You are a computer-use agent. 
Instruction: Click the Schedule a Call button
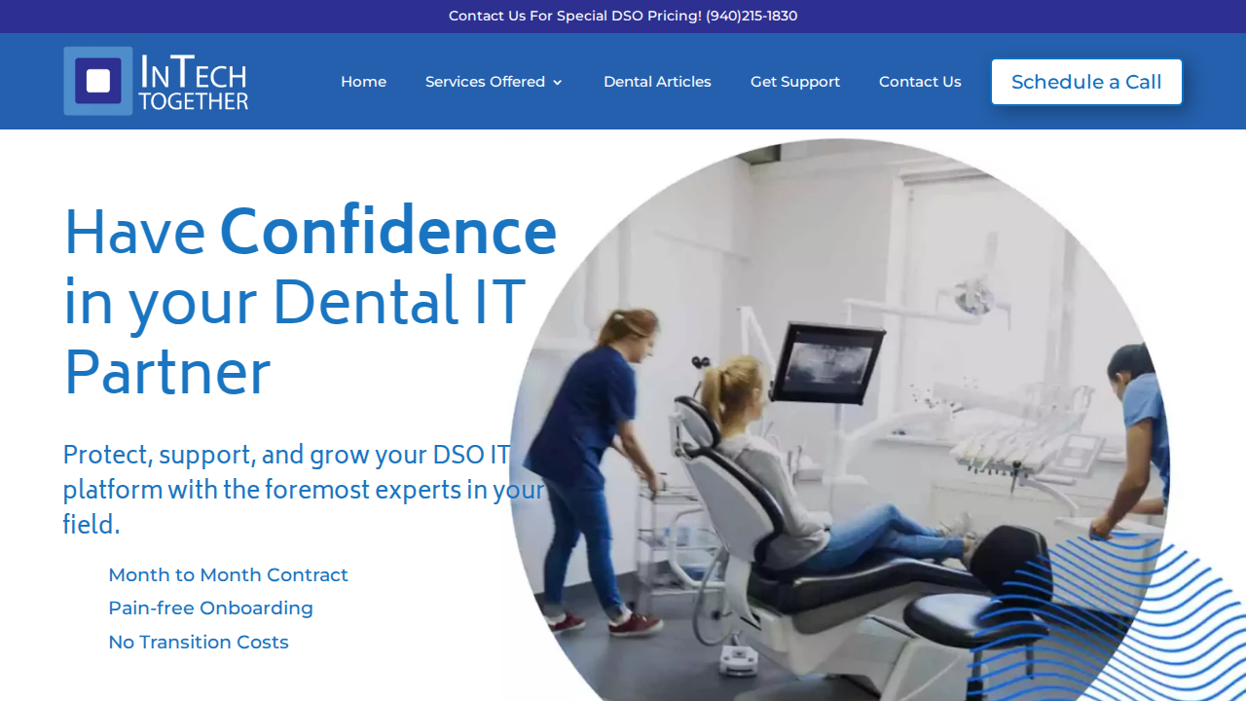pos(1086,82)
